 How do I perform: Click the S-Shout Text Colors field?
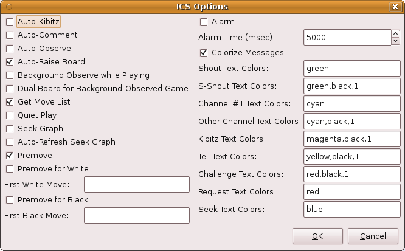pos(352,86)
